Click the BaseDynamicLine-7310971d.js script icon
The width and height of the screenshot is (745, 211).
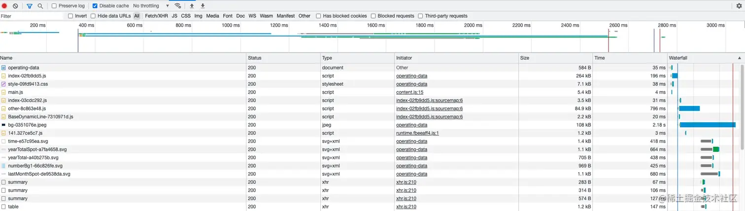pos(3,117)
